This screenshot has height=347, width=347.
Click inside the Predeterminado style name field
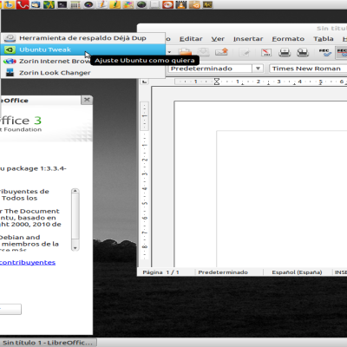point(210,69)
